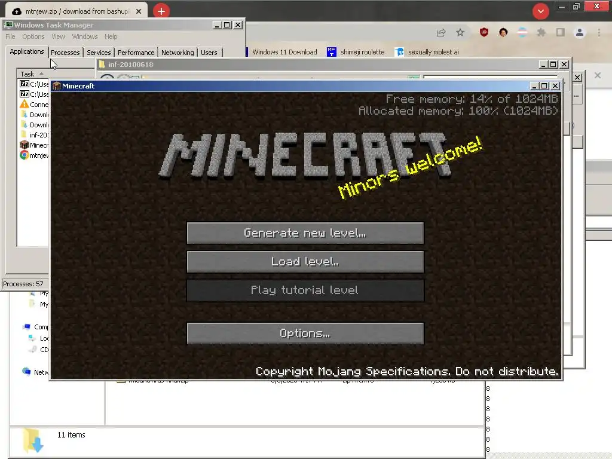Close mtnjew.zip browser tab
This screenshot has height=459, width=612.
[139, 11]
